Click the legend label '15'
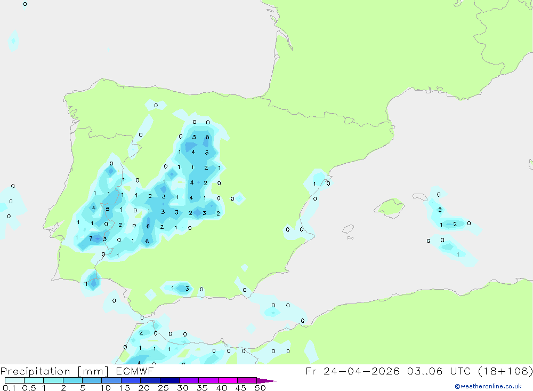Viewport: 533px width, 391px height. click(125, 388)
